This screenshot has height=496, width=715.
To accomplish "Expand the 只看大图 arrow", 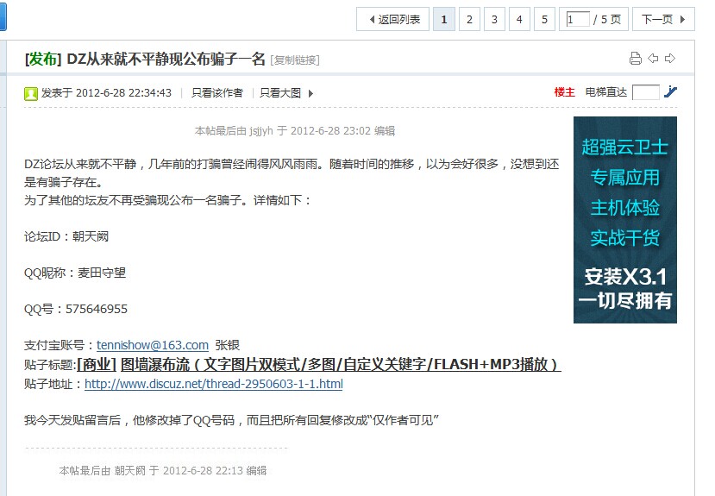I will click(310, 93).
